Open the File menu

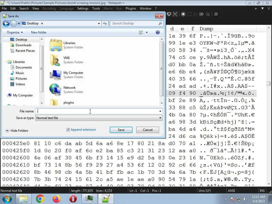(4, 8)
